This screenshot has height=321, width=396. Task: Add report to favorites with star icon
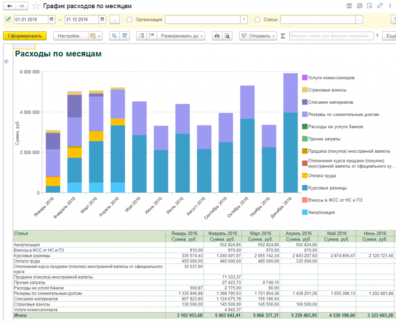pos(36,6)
